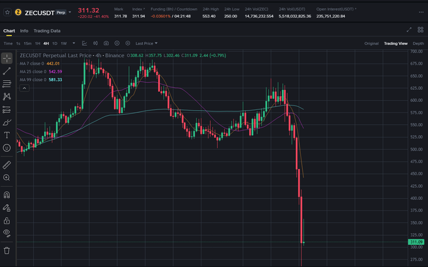Remove drawings with trash icon
Viewport: 428px width, 267px height.
pos(7,250)
